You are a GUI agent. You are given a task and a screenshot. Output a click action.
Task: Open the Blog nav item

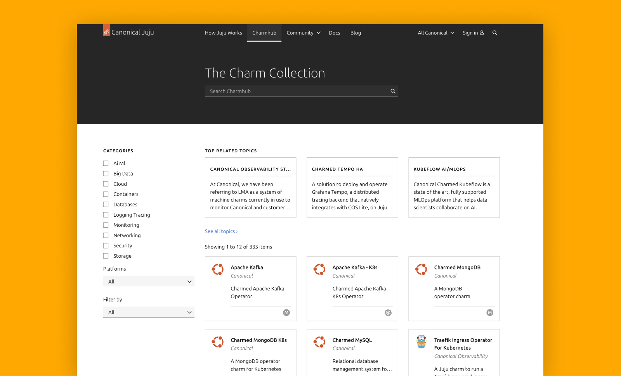coord(356,33)
